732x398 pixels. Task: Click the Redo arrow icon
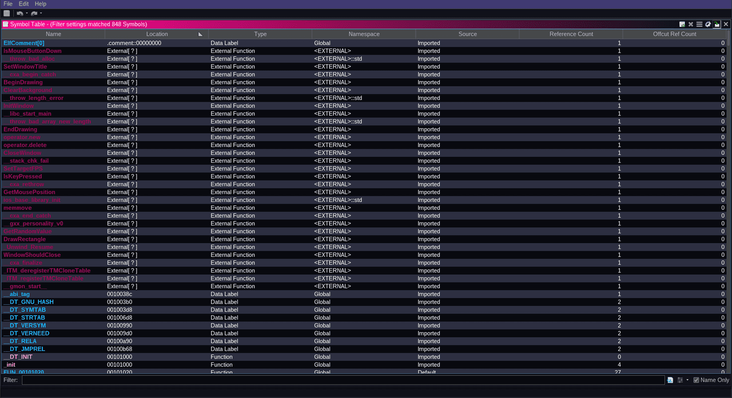pos(34,13)
